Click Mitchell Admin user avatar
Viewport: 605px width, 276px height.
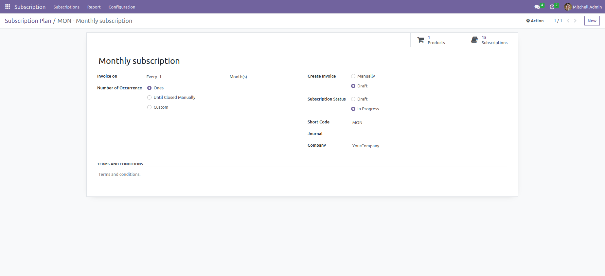pyautogui.click(x=568, y=7)
